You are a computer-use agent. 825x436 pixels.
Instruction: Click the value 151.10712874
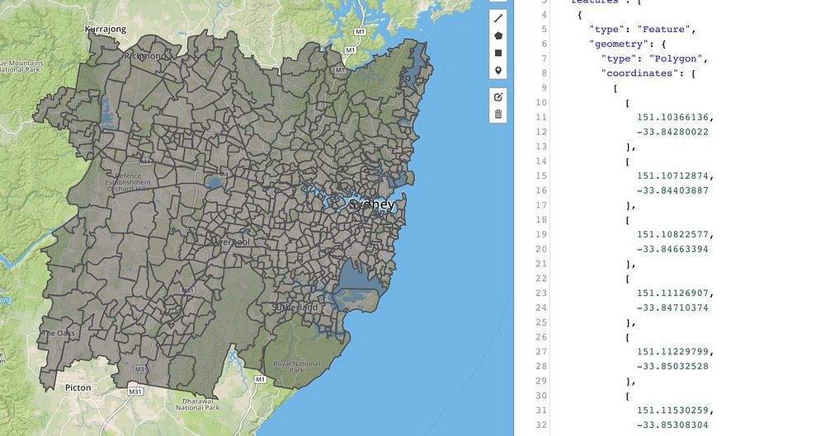pyautogui.click(x=673, y=176)
